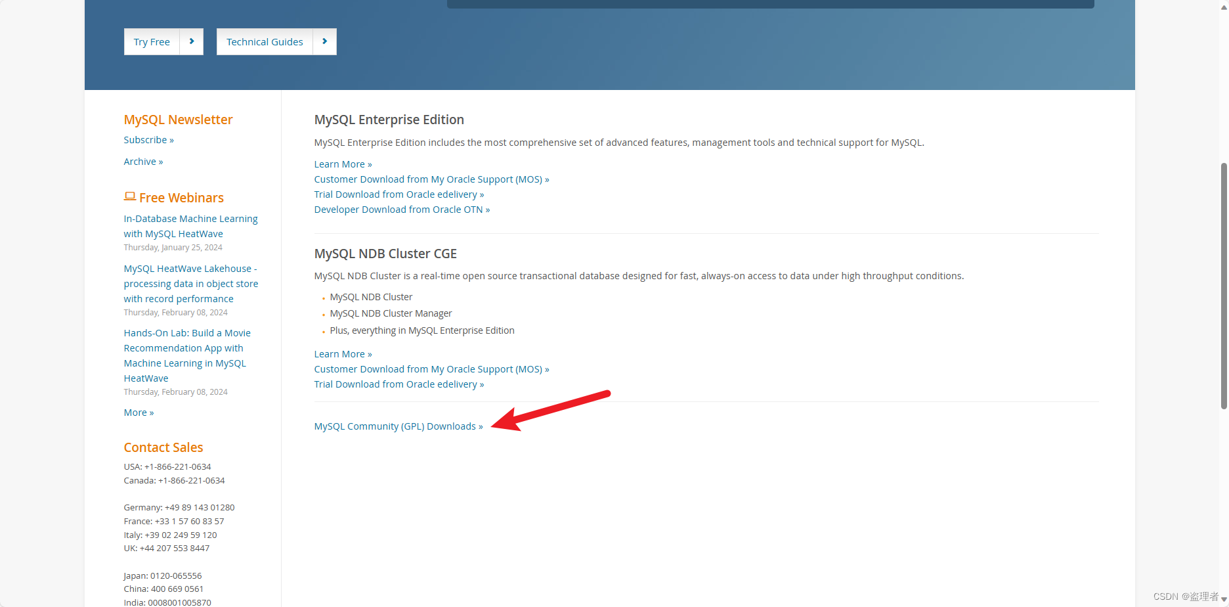Select the MySQL Enterprise Edition heading text

(x=389, y=120)
